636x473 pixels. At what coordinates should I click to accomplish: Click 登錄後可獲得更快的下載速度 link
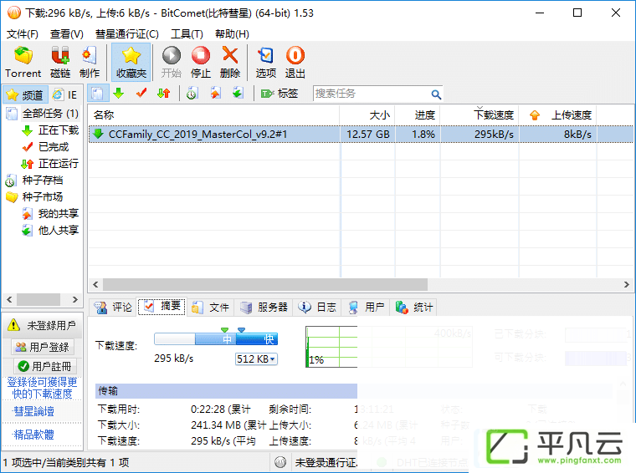pyautogui.click(x=42, y=388)
